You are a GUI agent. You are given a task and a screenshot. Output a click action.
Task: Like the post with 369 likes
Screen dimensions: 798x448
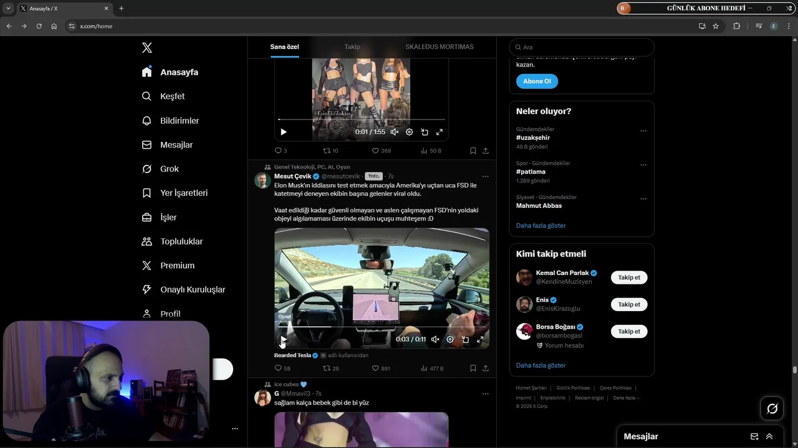coord(381,151)
